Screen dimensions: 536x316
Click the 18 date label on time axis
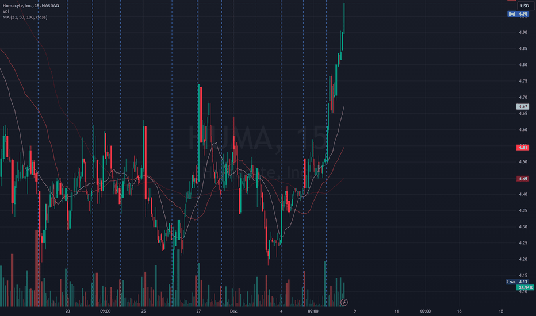coord(501,311)
